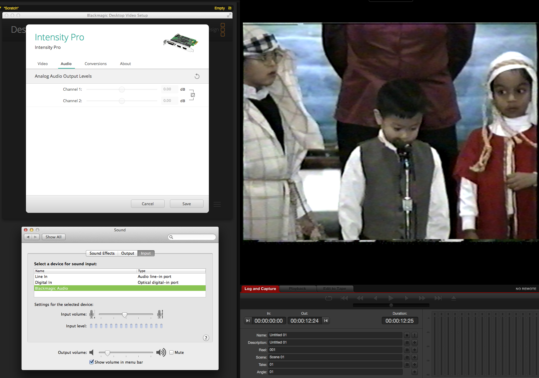
Task: Toggle the channel link icon between Channel 1 and 2
Action: tap(193, 95)
